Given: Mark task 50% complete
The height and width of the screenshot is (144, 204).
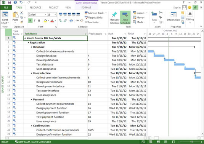Looking at the screenshot, I should point(69,14).
